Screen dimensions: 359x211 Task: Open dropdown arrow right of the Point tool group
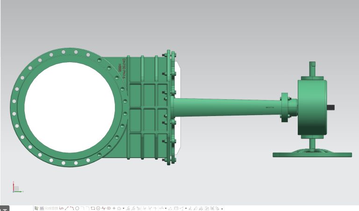point(123,209)
